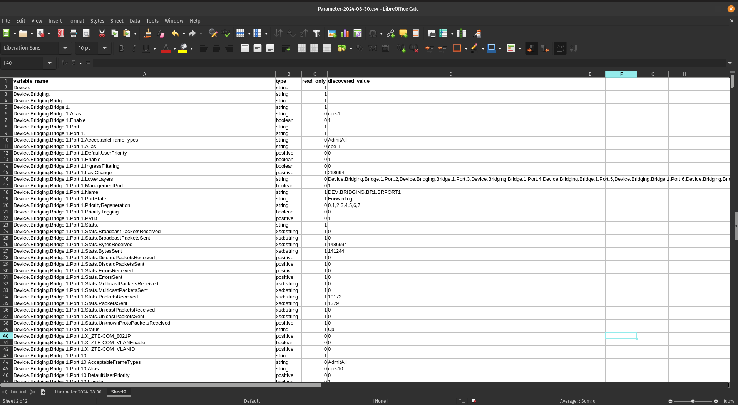Open the Name Box dropdown
This screenshot has height=405, width=738.
pyautogui.click(x=49, y=63)
